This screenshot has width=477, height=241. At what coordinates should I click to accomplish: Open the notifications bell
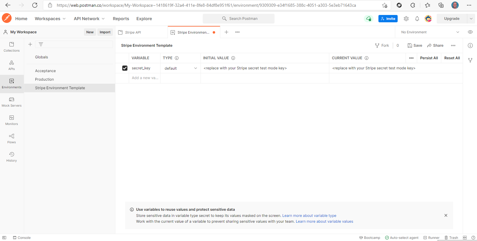click(x=417, y=19)
